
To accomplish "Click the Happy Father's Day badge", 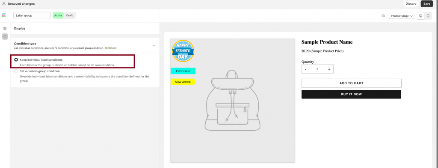I will pos(183,51).
